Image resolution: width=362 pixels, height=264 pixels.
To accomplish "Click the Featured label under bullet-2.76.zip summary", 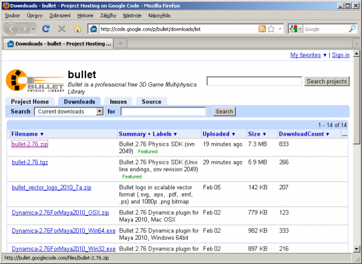I will point(148,152).
